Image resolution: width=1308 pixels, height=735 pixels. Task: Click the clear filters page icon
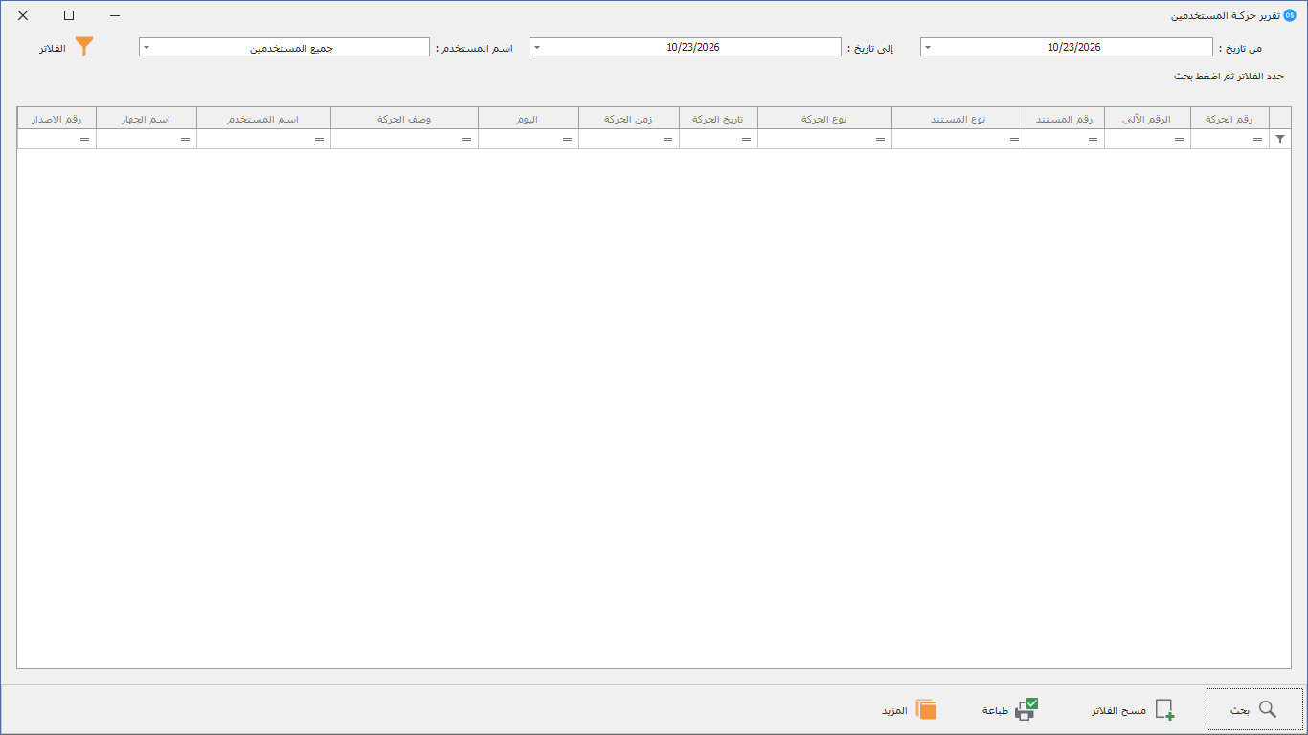(1164, 709)
